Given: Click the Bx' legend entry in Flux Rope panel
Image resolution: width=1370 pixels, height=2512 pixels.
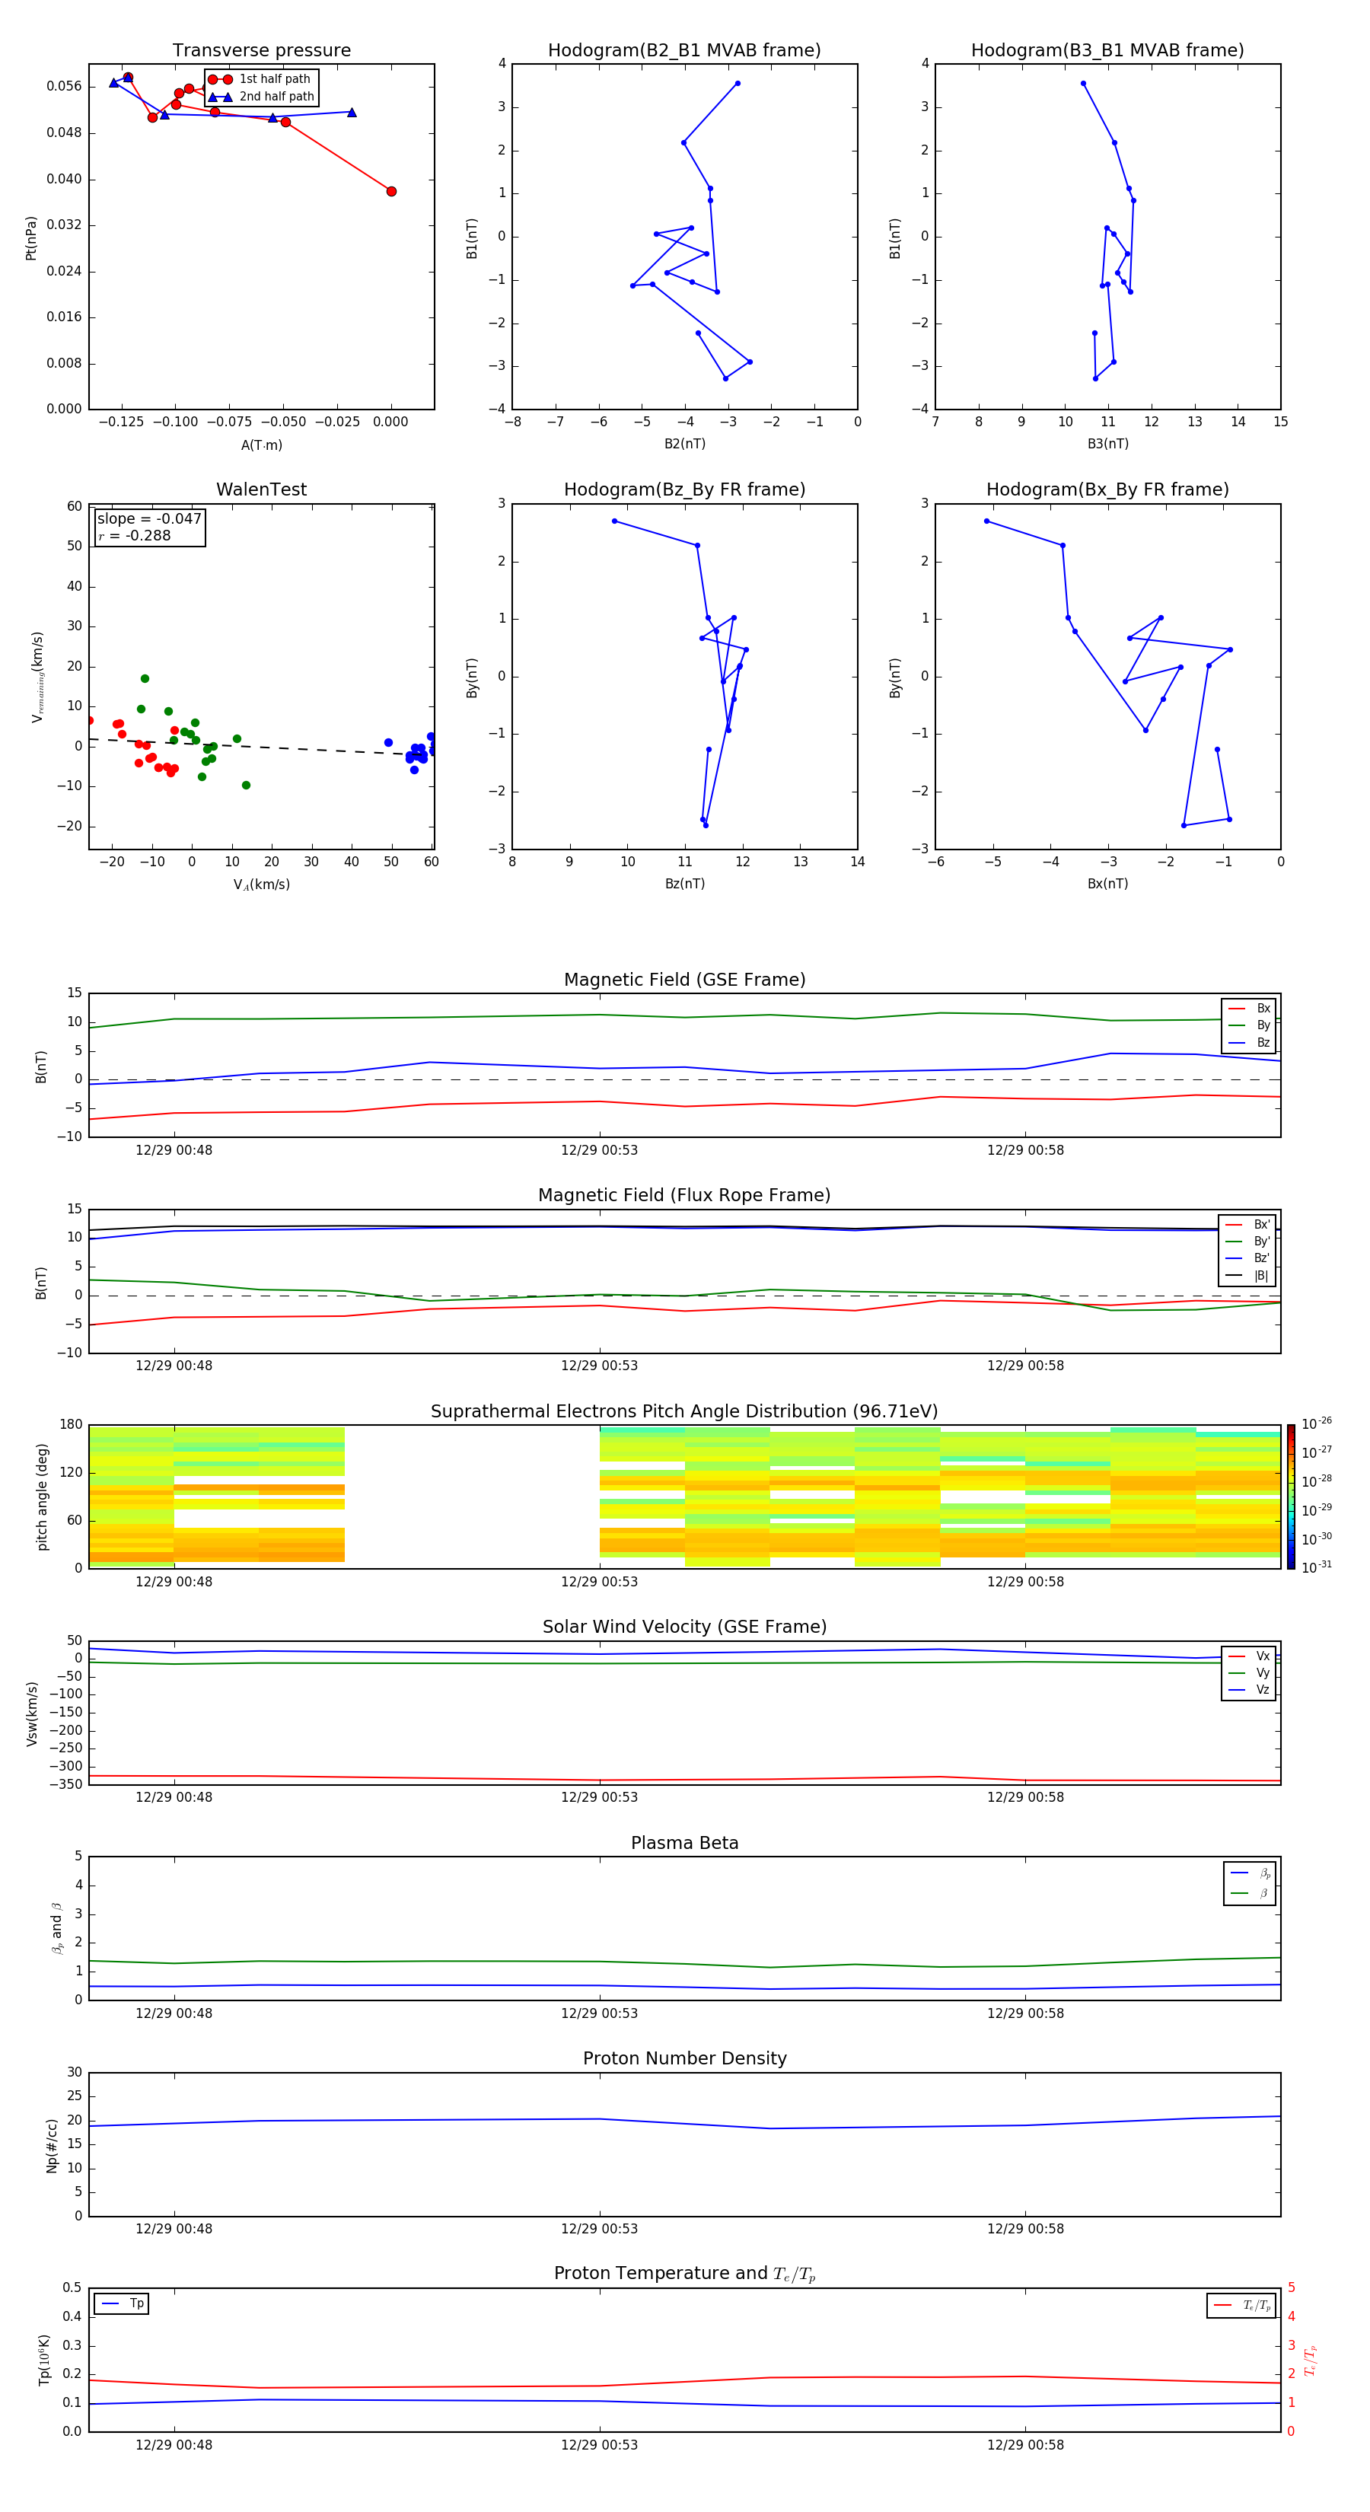Looking at the screenshot, I should (x=1247, y=1225).
